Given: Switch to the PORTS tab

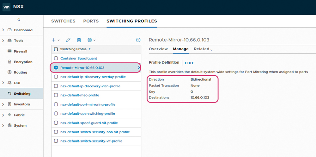Looking at the screenshot, I should pos(91,21).
